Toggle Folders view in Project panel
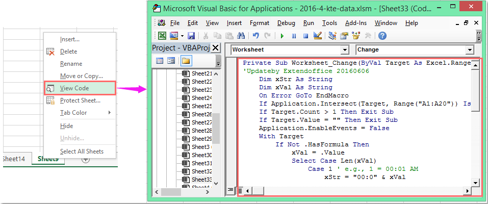Viewport: 488px width, 204px height. [185, 61]
